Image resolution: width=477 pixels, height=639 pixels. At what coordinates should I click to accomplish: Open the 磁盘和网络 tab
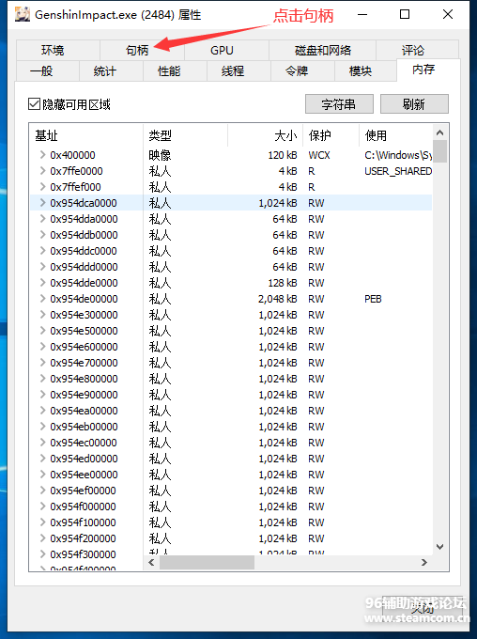323,50
